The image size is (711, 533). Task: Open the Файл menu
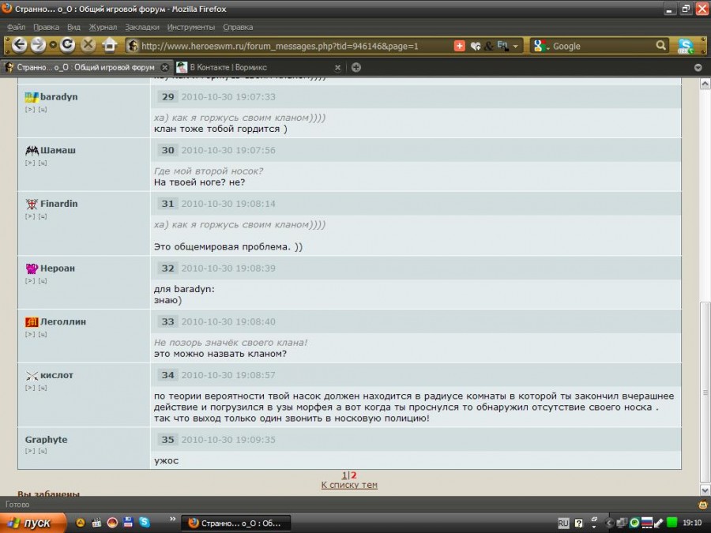pos(16,27)
